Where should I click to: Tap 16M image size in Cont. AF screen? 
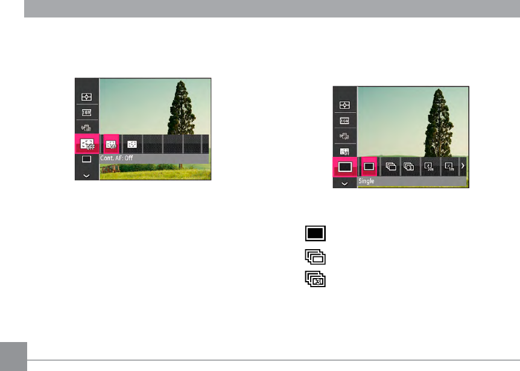tap(86, 112)
